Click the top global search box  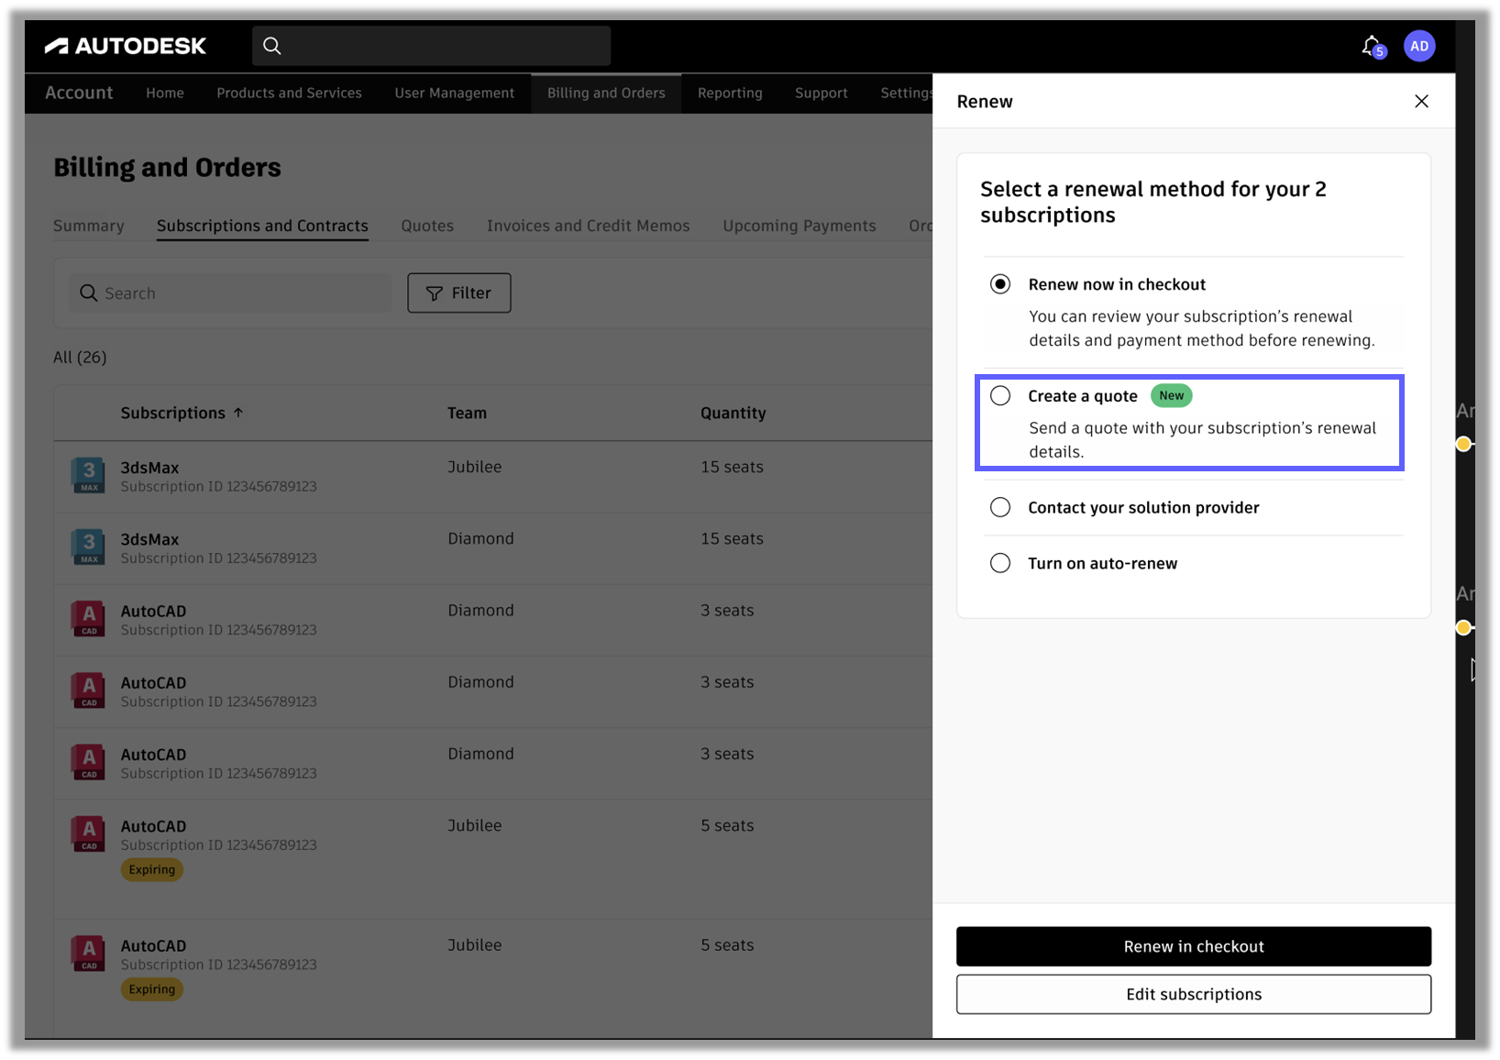431,46
